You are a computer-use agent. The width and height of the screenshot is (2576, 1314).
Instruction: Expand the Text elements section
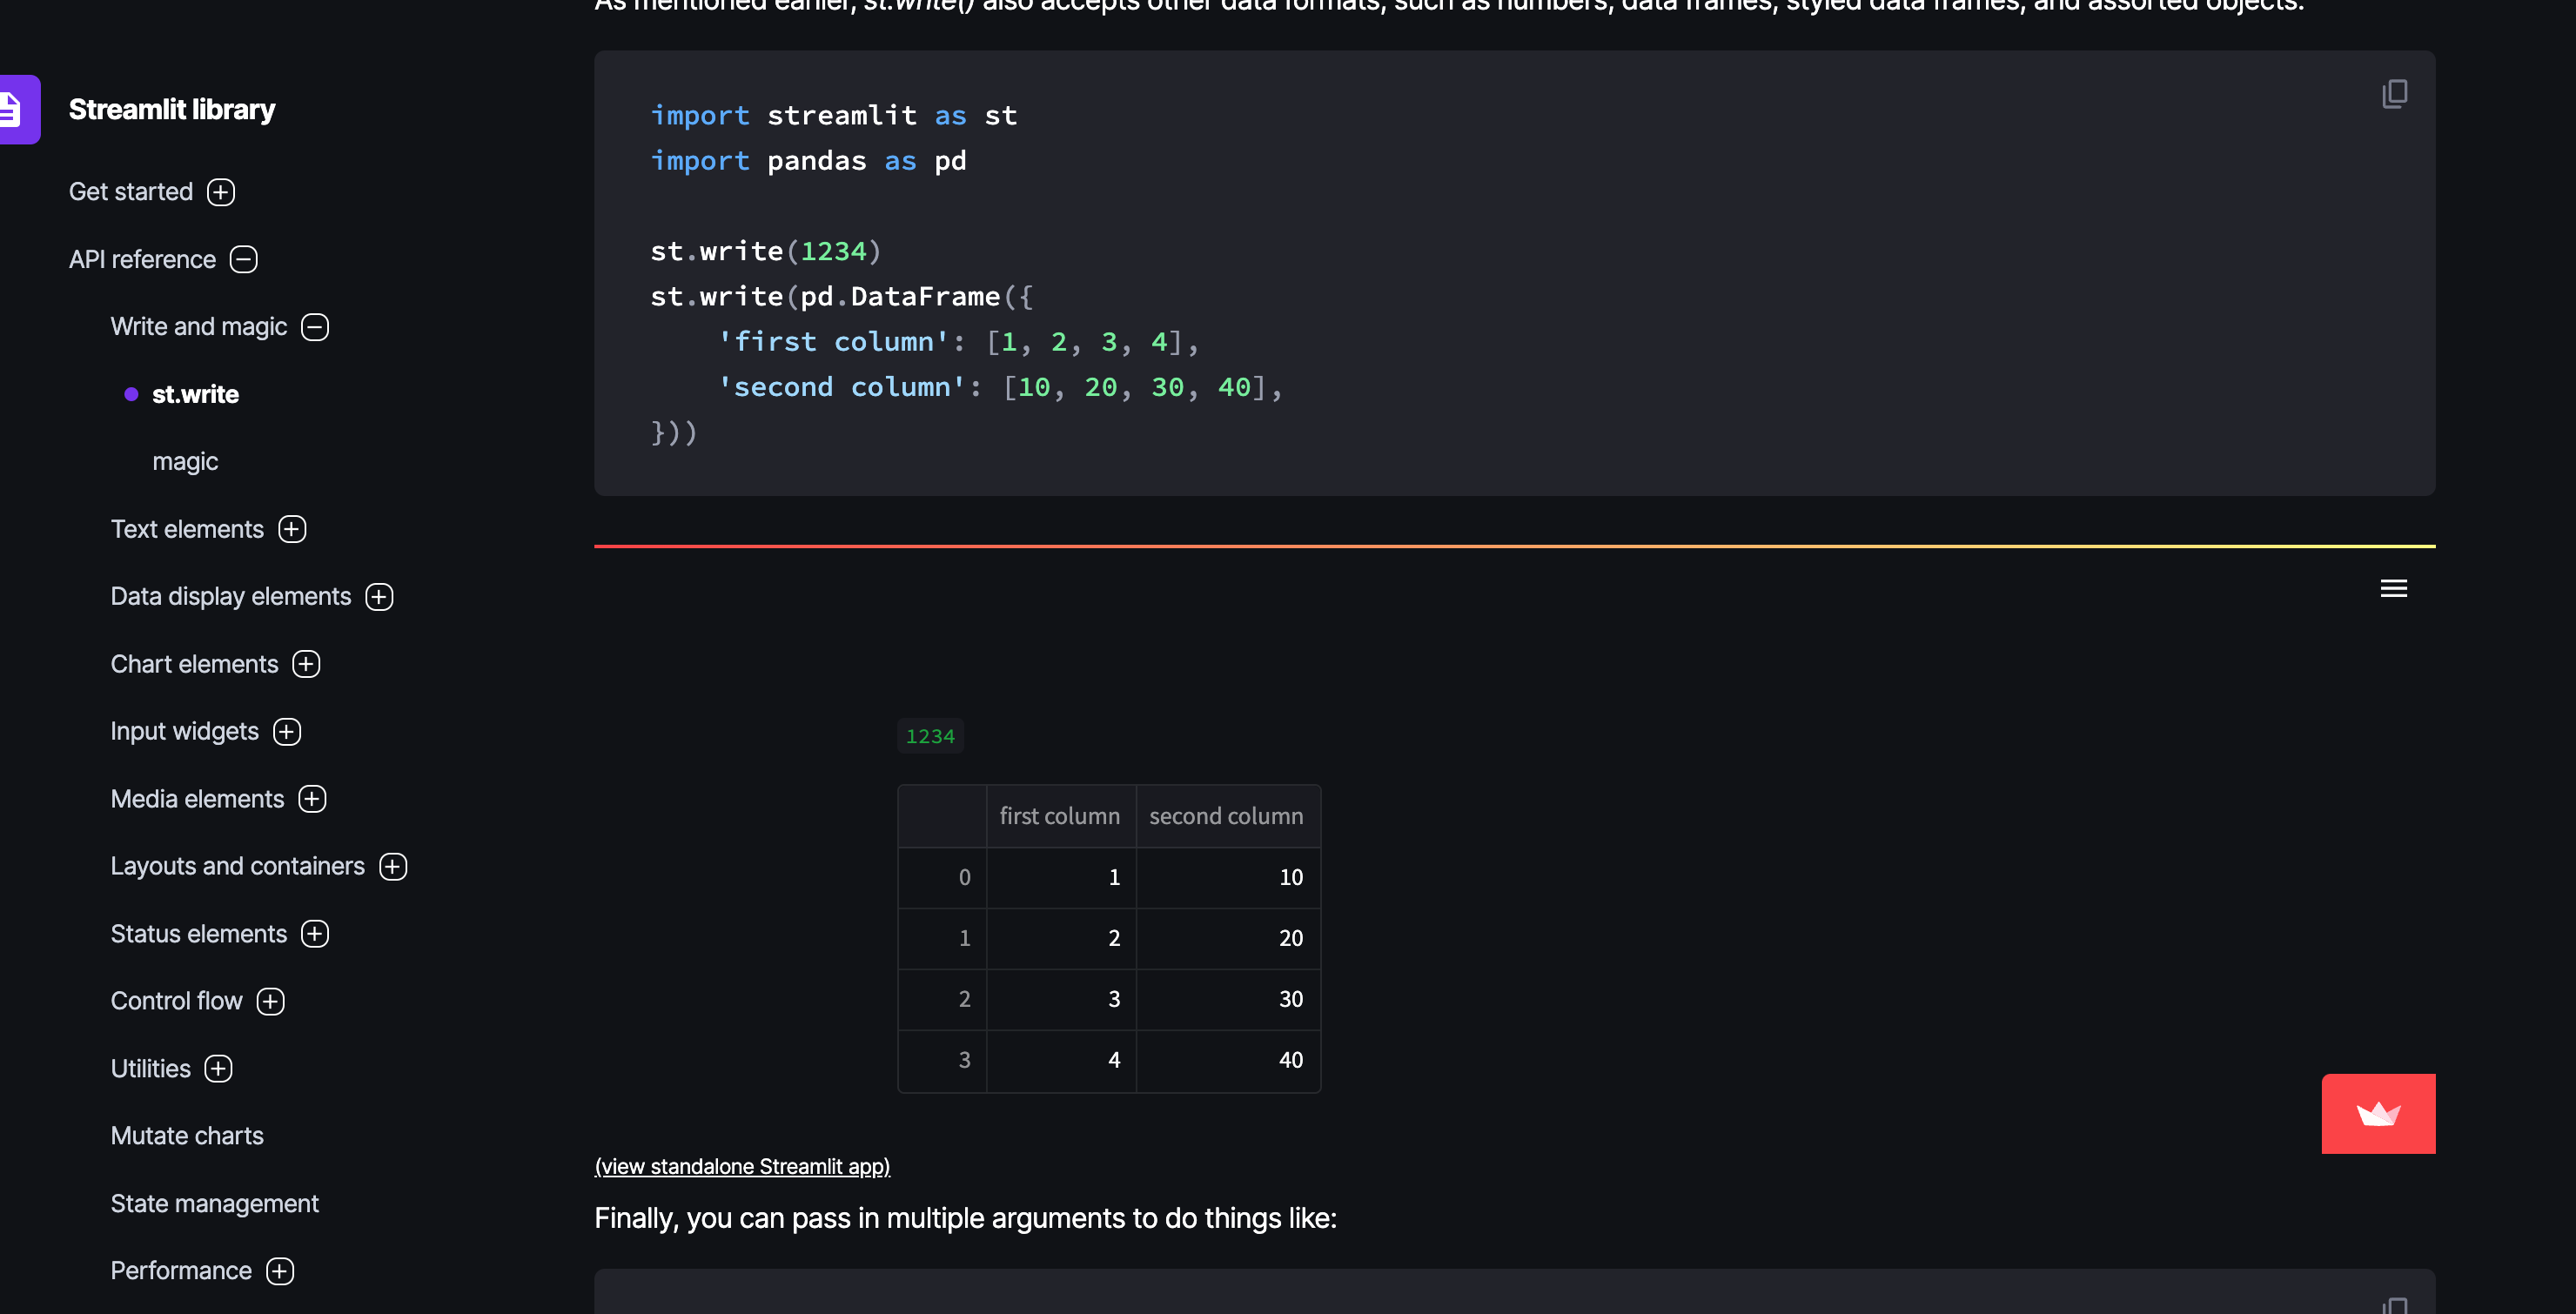[x=292, y=529]
